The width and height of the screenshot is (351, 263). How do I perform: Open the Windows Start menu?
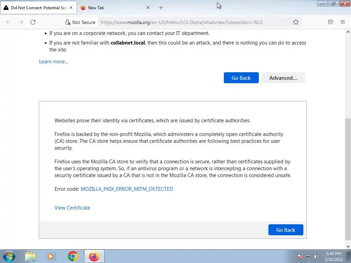(x=9, y=256)
